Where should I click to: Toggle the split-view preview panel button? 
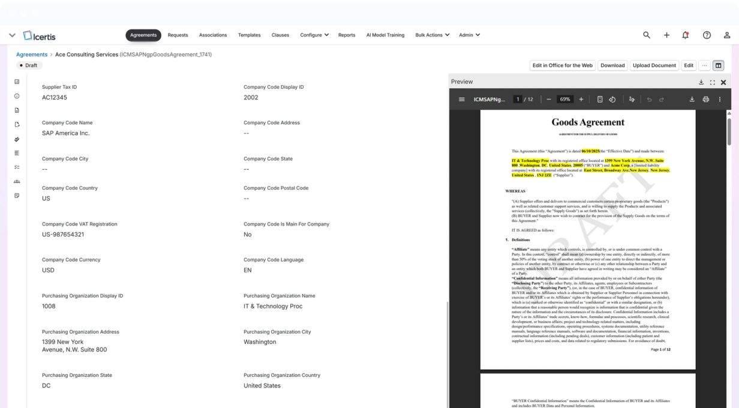coord(718,65)
